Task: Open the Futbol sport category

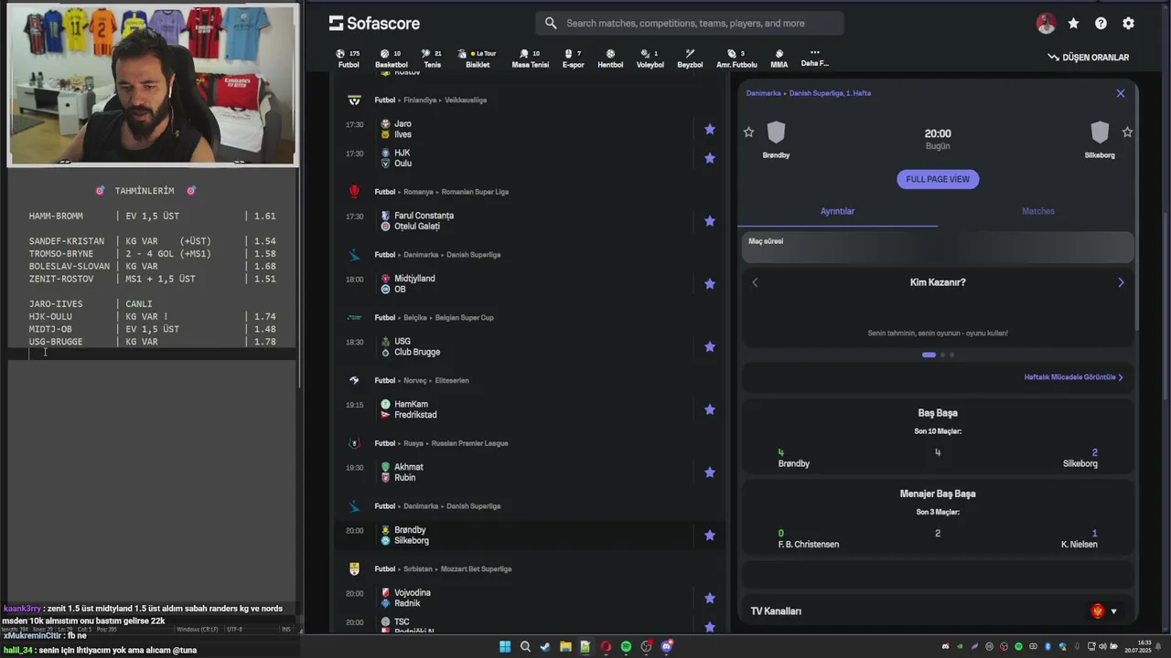Action: [349, 58]
